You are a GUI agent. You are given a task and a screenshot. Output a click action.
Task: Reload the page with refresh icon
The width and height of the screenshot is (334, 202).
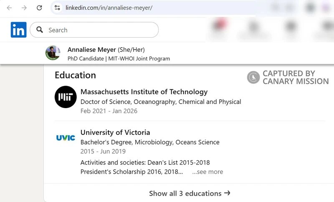[x=39, y=8]
